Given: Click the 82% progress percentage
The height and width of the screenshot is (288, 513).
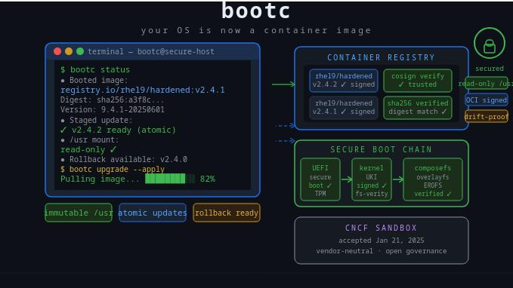Looking at the screenshot, I should [x=208, y=179].
